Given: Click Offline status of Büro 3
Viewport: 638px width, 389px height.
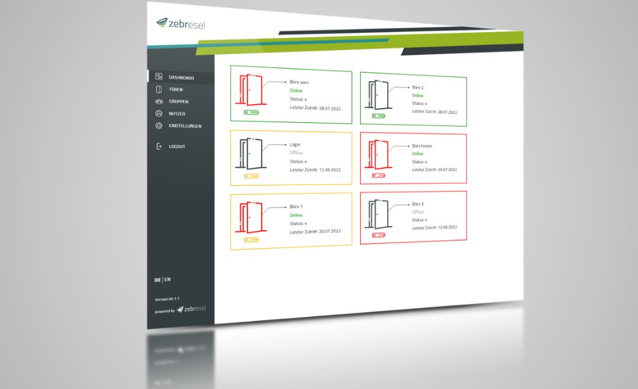Looking at the screenshot, I should 418,212.
